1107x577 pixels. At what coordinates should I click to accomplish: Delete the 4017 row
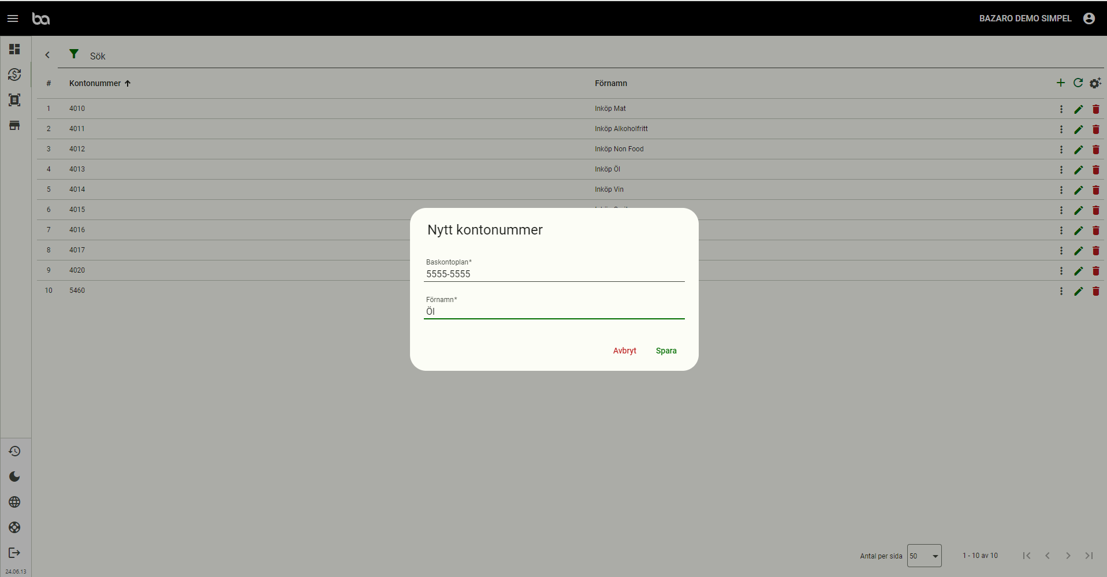coord(1096,251)
